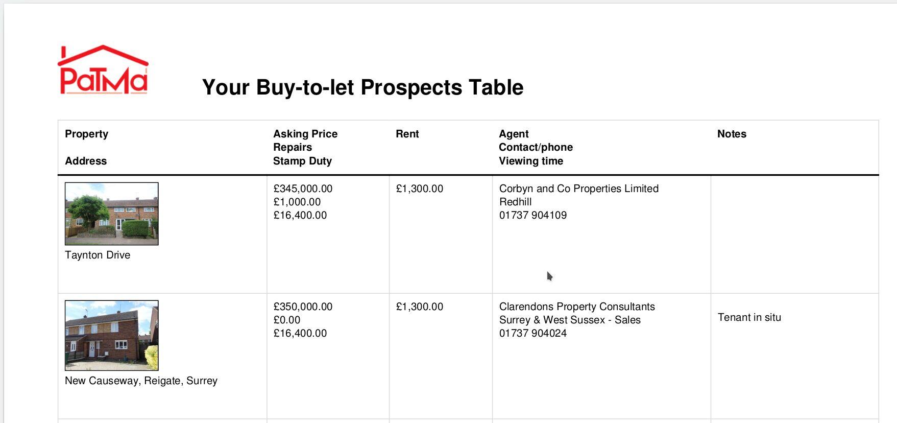Screen dimensions: 897x423
Task: Select the Taynton Drive address text
Action: click(x=98, y=255)
